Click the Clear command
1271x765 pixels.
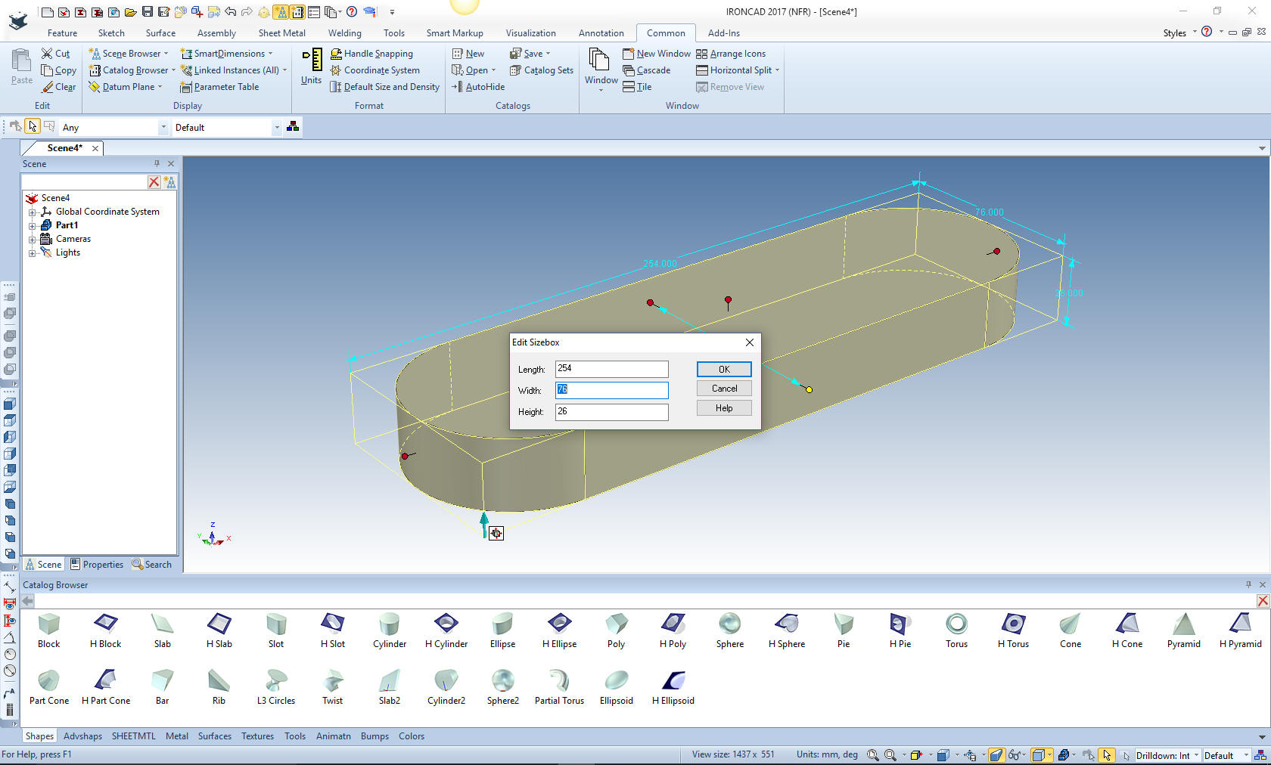[x=59, y=87]
